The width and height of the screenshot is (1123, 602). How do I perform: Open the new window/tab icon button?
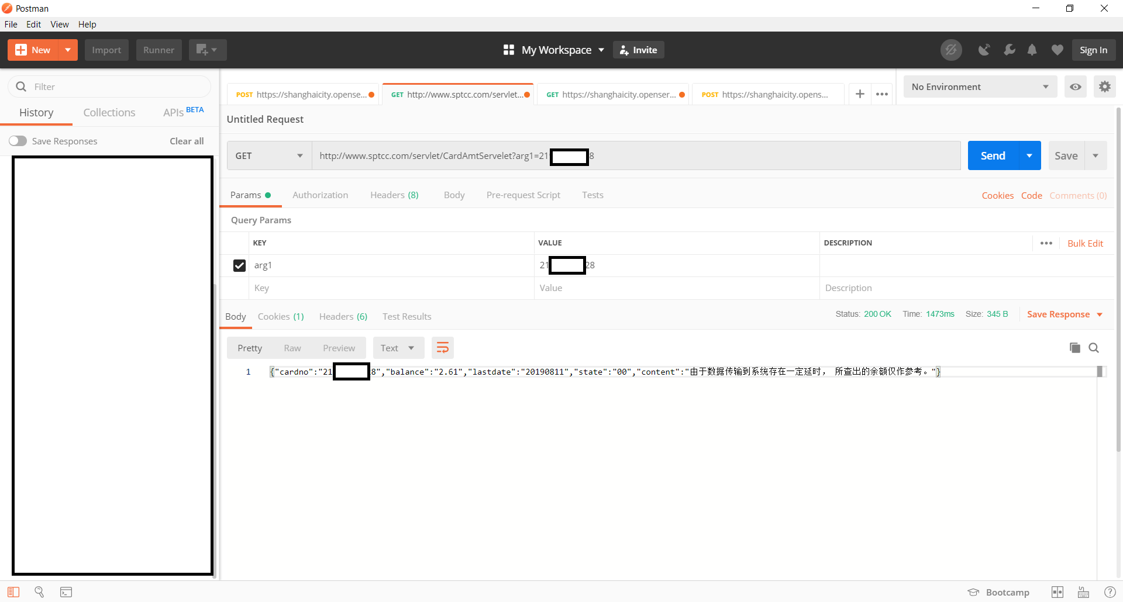pyautogui.click(x=207, y=50)
